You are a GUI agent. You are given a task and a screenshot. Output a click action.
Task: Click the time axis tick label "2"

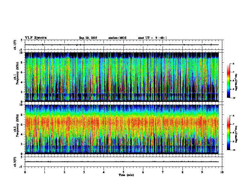click(x=64, y=172)
